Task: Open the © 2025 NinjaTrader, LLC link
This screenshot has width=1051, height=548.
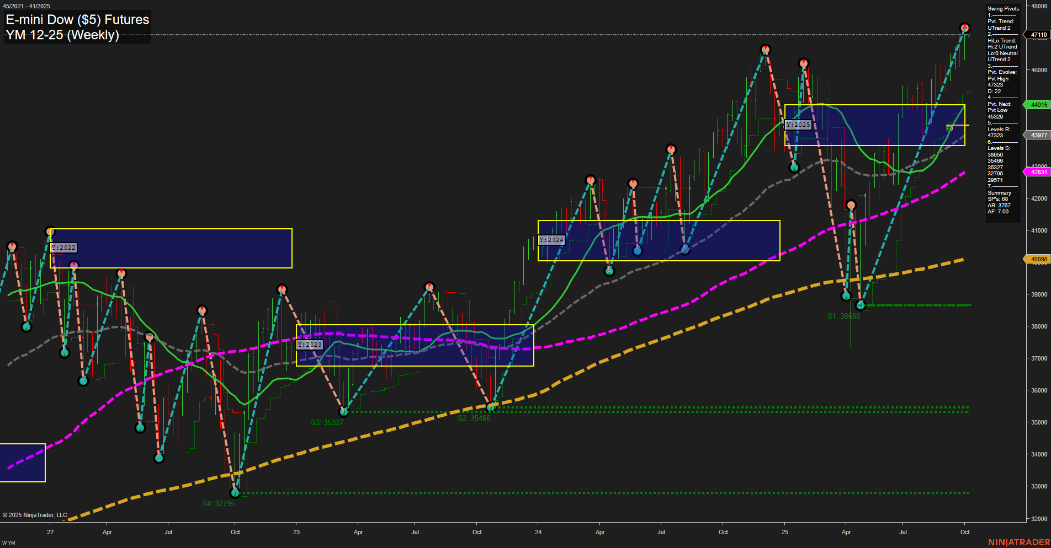Action: click(x=34, y=514)
